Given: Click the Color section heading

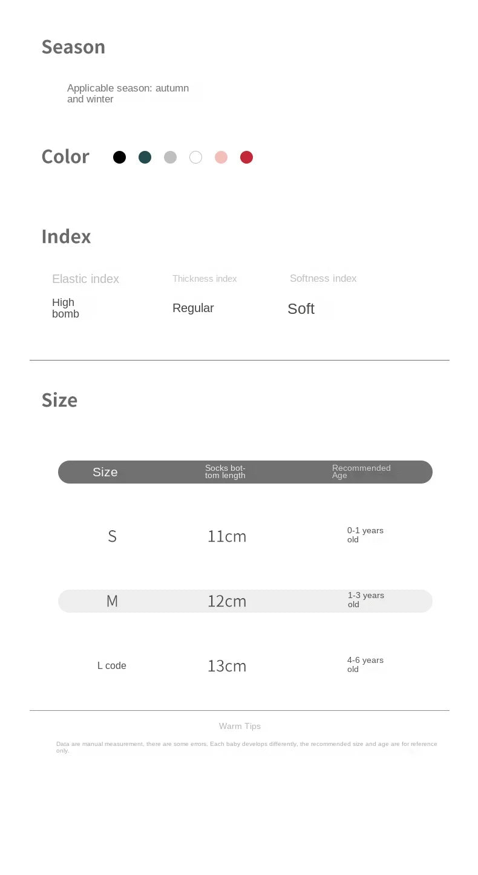Looking at the screenshot, I should (65, 156).
